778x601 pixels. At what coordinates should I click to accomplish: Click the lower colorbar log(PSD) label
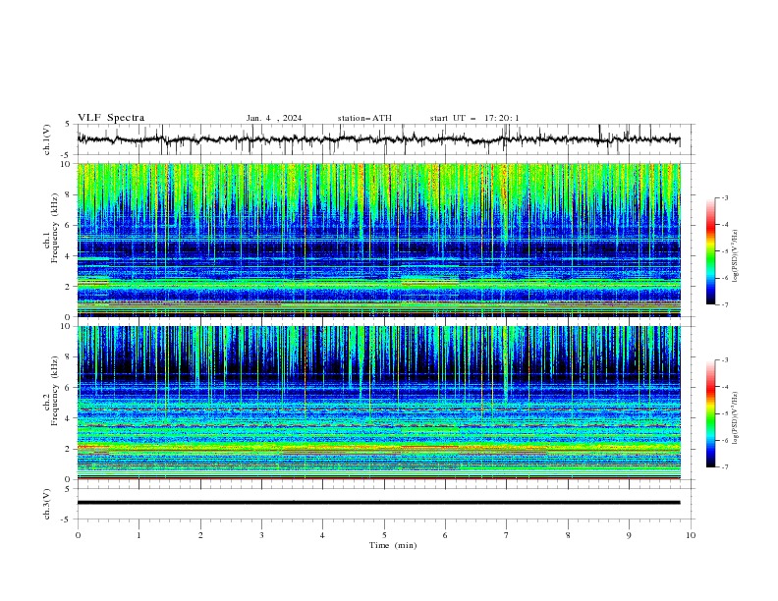pos(736,418)
